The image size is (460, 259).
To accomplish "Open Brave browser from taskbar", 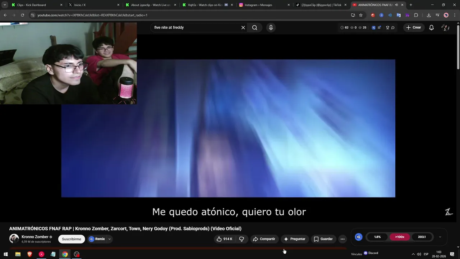I will tap(29, 254).
